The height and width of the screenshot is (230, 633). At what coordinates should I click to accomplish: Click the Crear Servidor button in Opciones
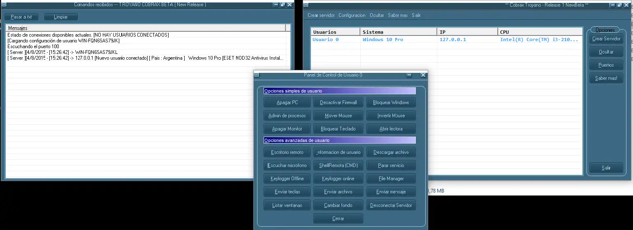point(606,39)
